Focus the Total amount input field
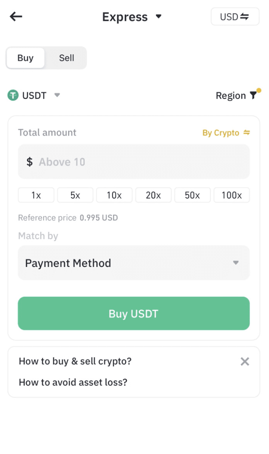 coord(134,162)
